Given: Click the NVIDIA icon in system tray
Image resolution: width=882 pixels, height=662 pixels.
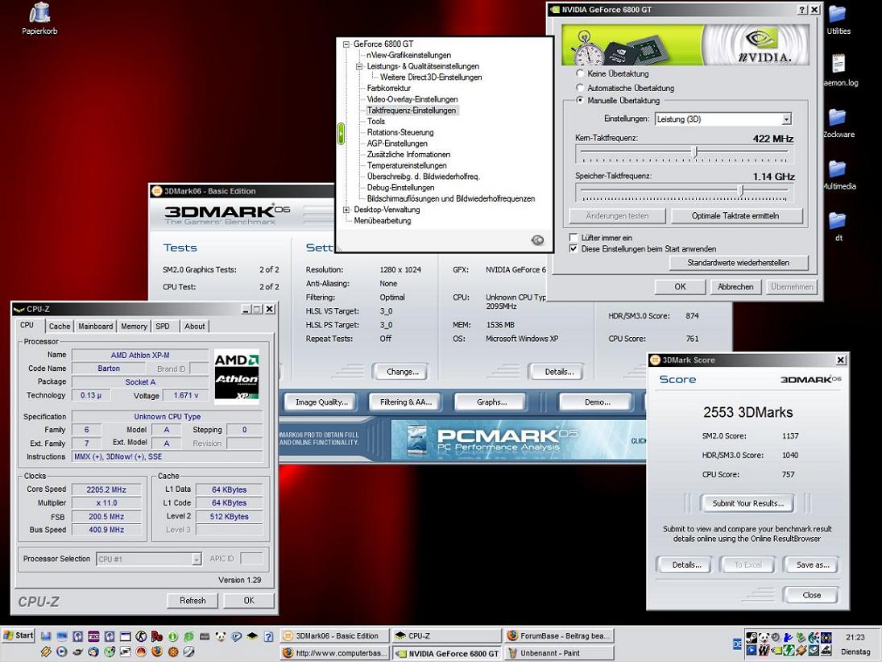Looking at the screenshot, I should [776, 651].
